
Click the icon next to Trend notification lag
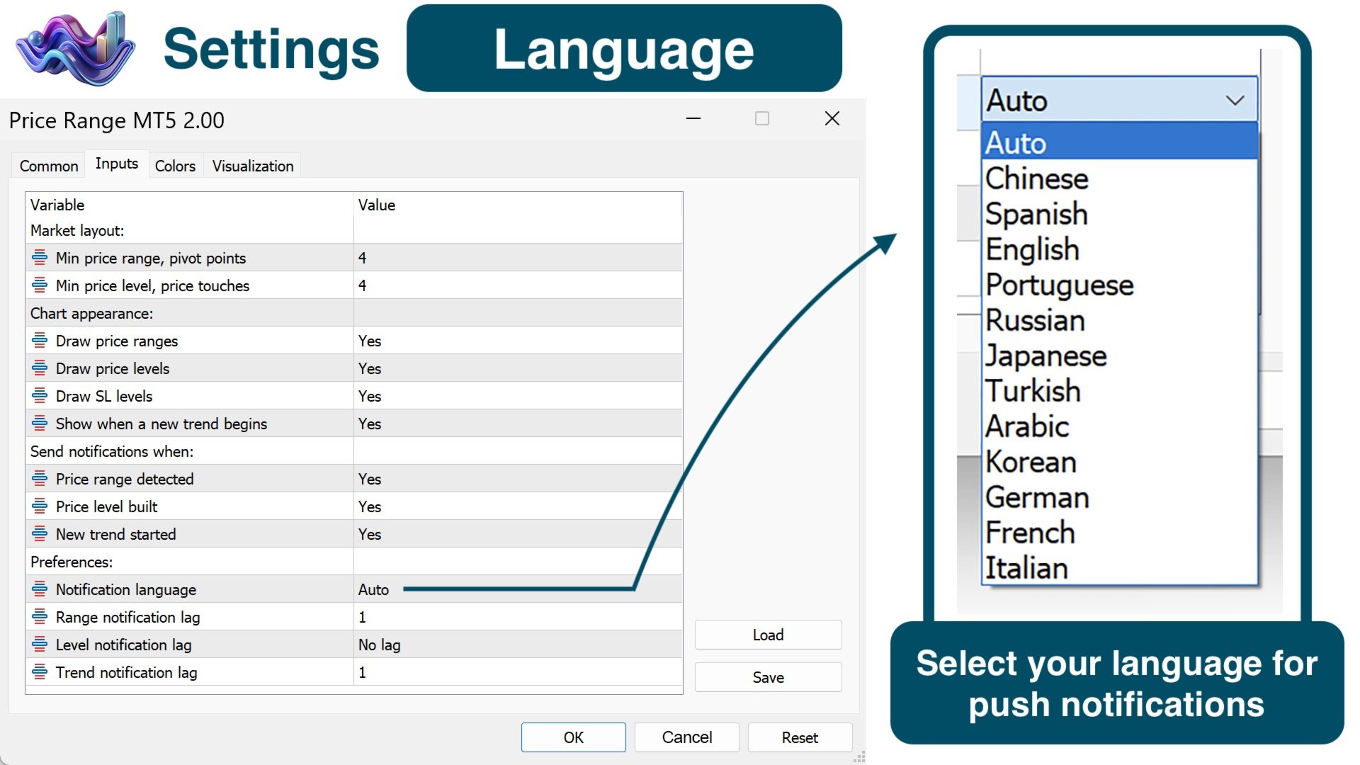coord(40,672)
